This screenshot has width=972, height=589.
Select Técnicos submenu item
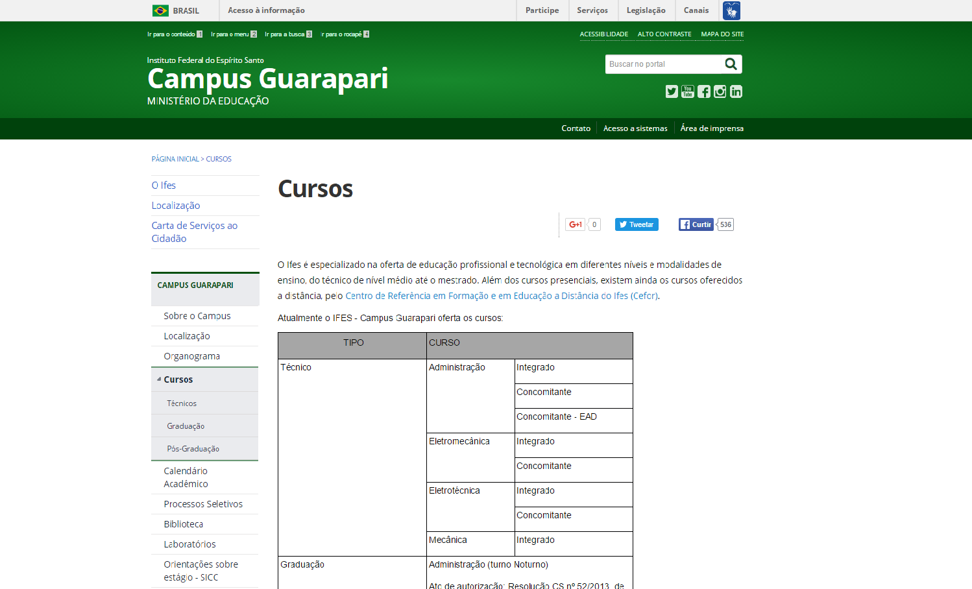(x=182, y=403)
